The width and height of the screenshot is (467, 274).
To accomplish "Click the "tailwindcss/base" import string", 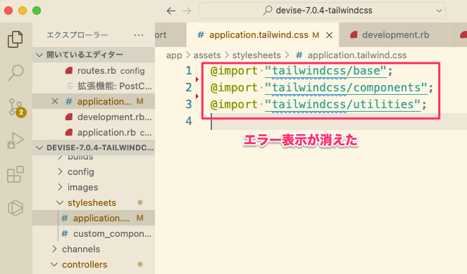I will coord(325,71).
